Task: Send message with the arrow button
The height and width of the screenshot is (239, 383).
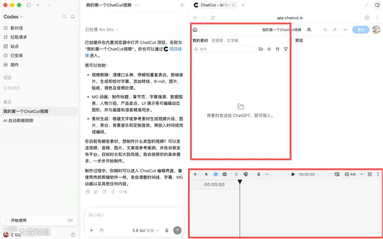Action: (x=177, y=230)
